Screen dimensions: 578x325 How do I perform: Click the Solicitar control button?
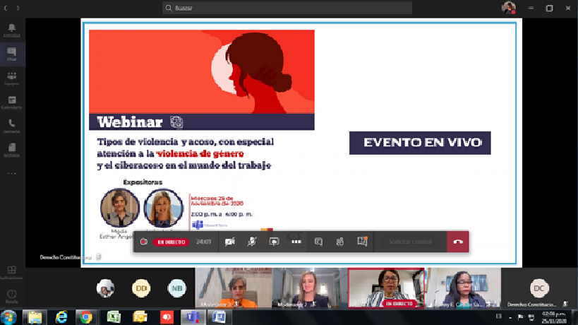[411, 242]
